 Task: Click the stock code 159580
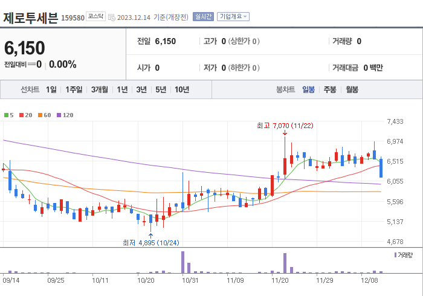(x=73, y=18)
